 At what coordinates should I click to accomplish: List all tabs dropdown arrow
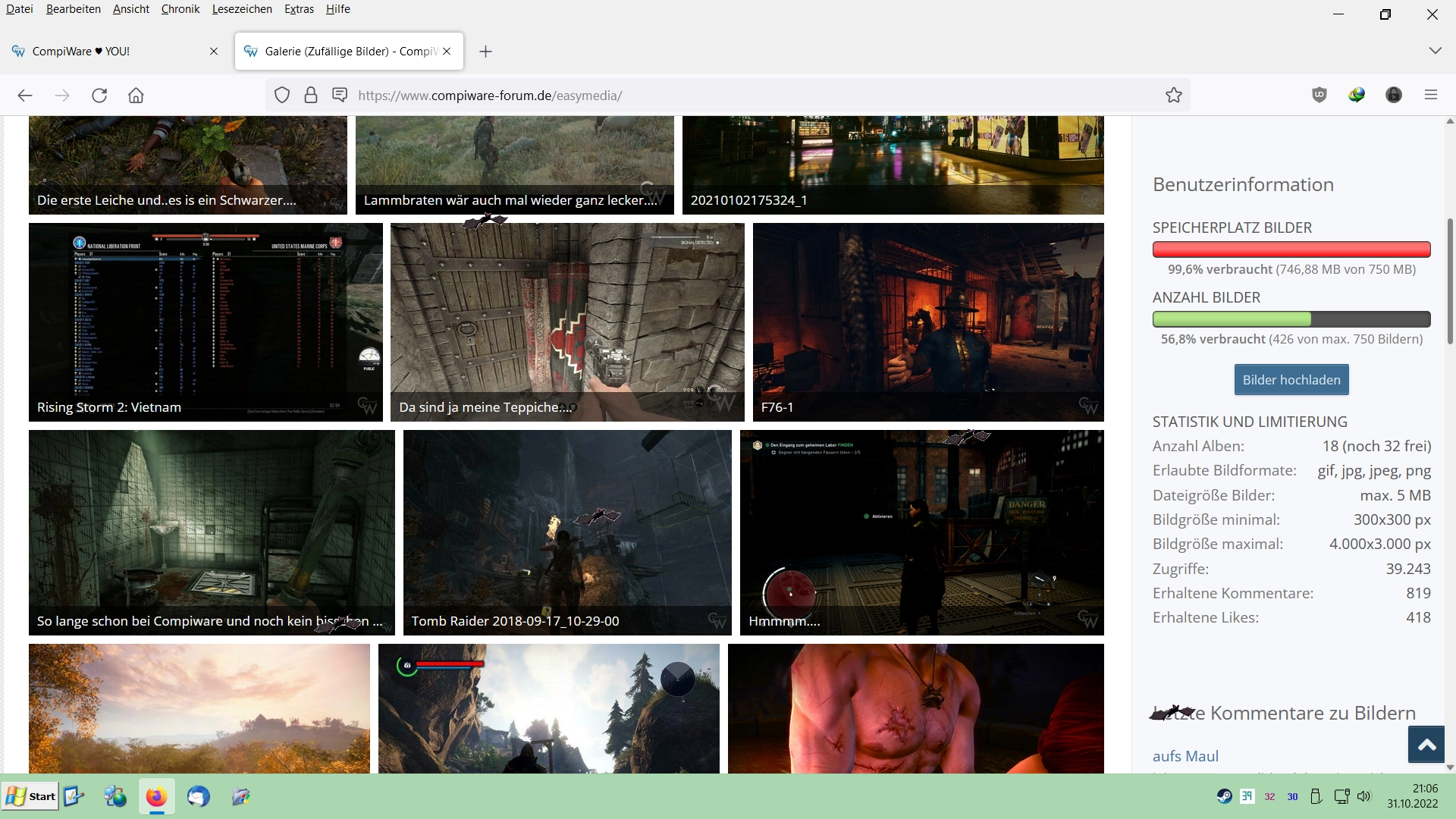coord(1435,51)
